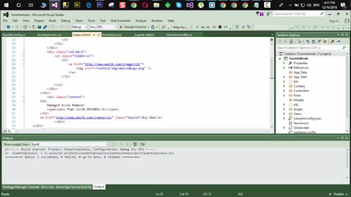Viewport: 351px width, 197px height.
Task: Expand the Controllers folder
Action: [x=284, y=91]
